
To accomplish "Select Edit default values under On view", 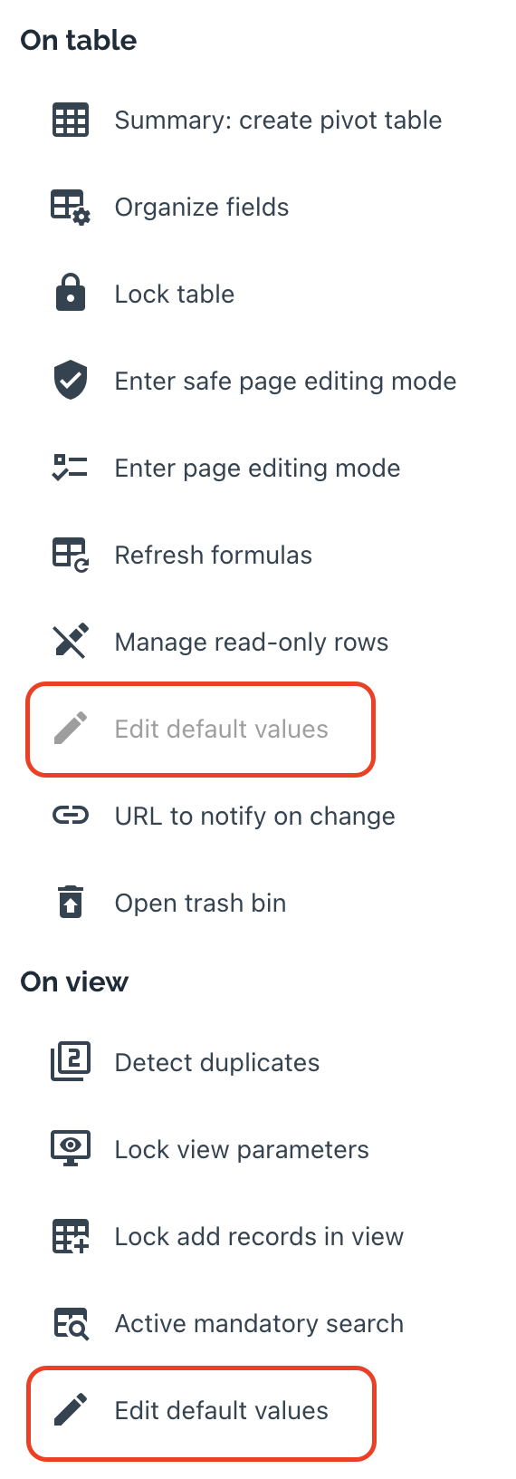I will click(200, 1411).
